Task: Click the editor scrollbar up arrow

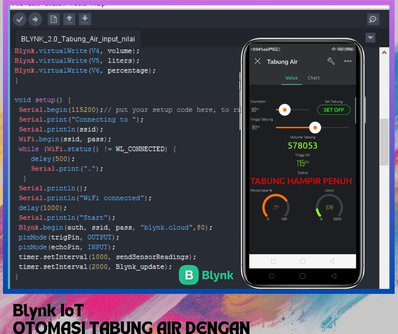Action: [x=384, y=53]
